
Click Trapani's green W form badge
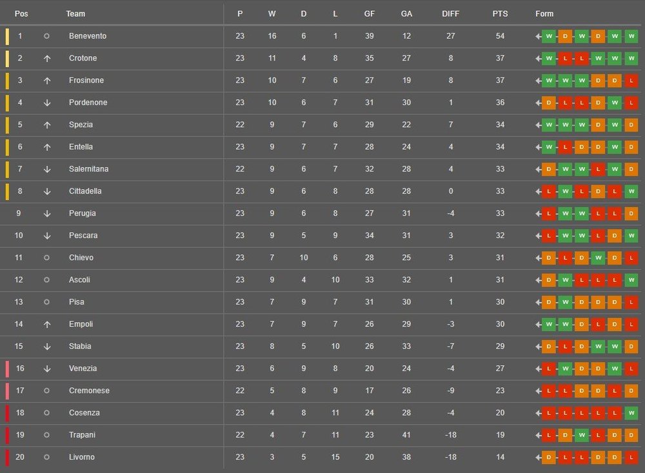(582, 435)
